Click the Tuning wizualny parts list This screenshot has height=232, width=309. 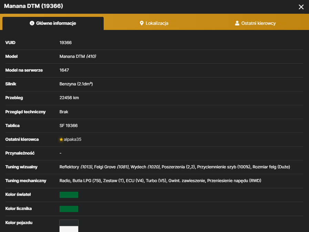(x=175, y=167)
